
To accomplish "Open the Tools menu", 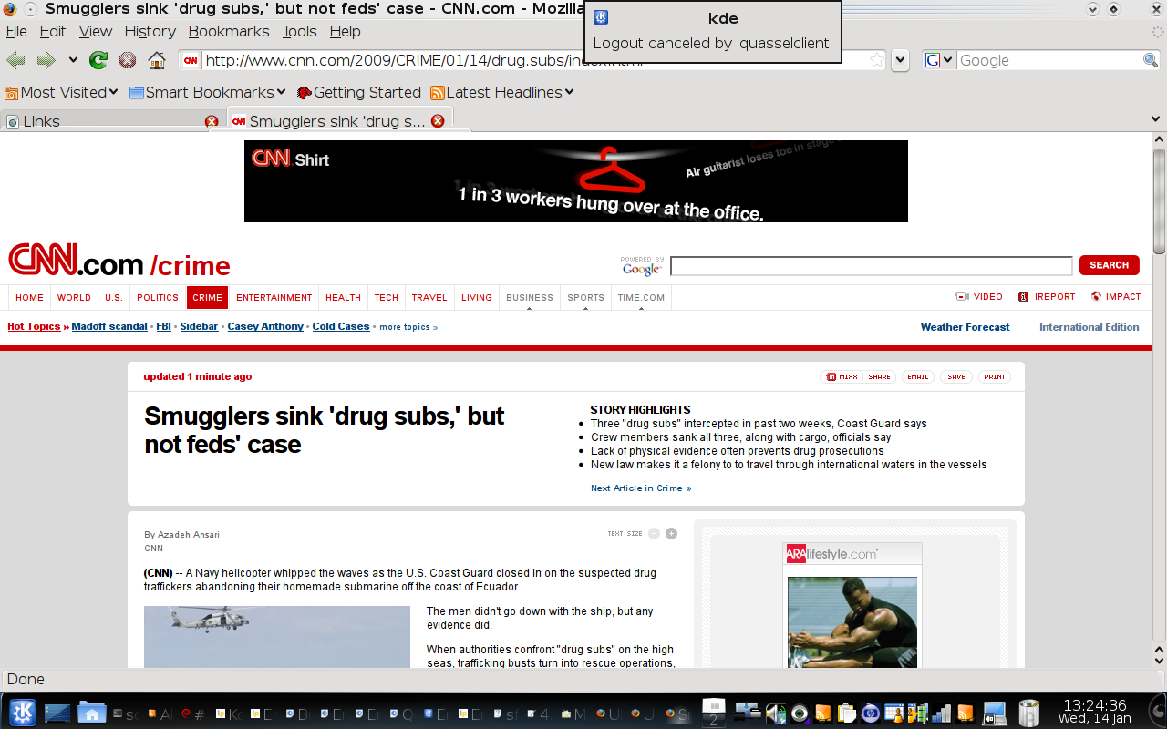I will click(299, 31).
